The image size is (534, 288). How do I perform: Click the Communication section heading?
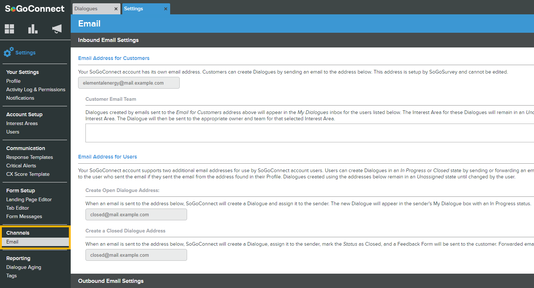click(26, 148)
